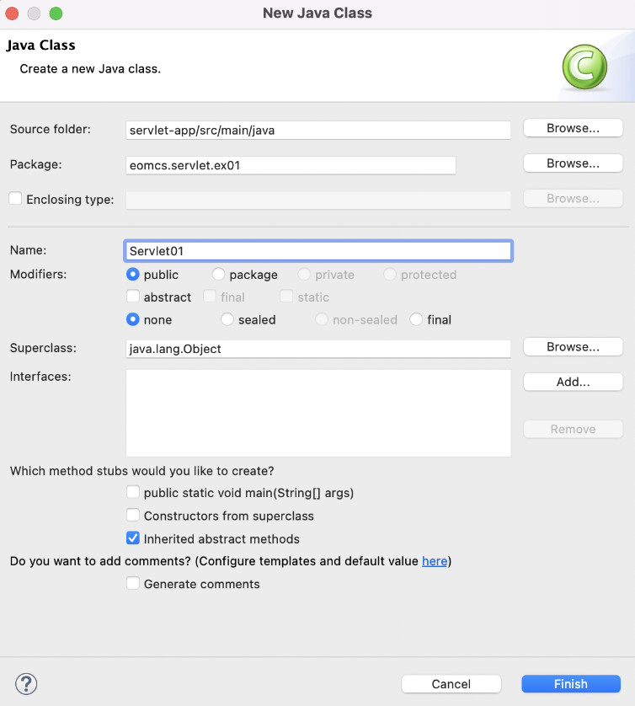Check Constructors from superclass
Viewport: 635px width, 706px height.
coord(133,515)
